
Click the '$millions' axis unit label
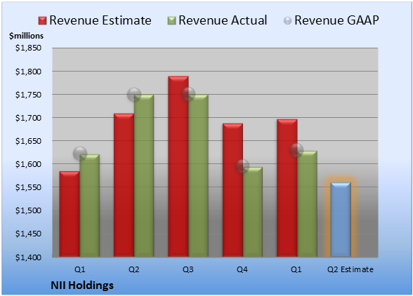26,36
